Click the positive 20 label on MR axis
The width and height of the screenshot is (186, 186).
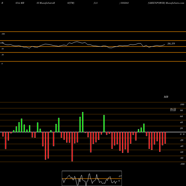click(182, 128)
